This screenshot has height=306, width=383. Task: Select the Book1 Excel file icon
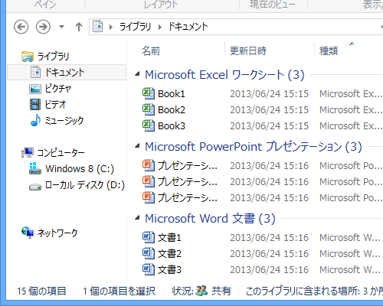149,93
